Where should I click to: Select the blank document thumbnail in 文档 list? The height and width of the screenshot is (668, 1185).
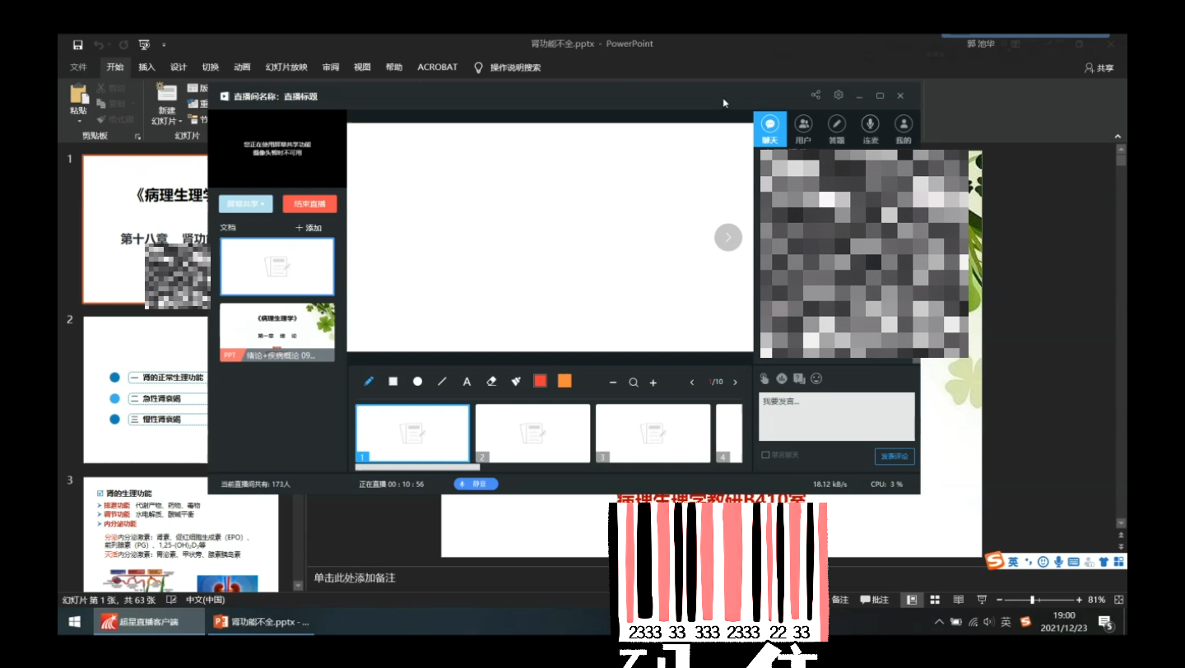click(277, 267)
